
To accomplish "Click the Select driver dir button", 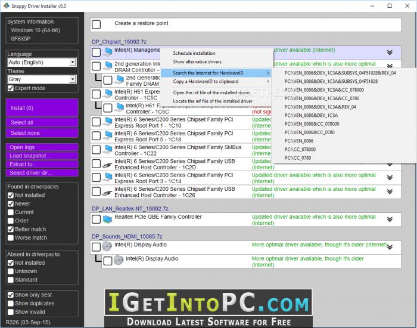I will 42,173.
